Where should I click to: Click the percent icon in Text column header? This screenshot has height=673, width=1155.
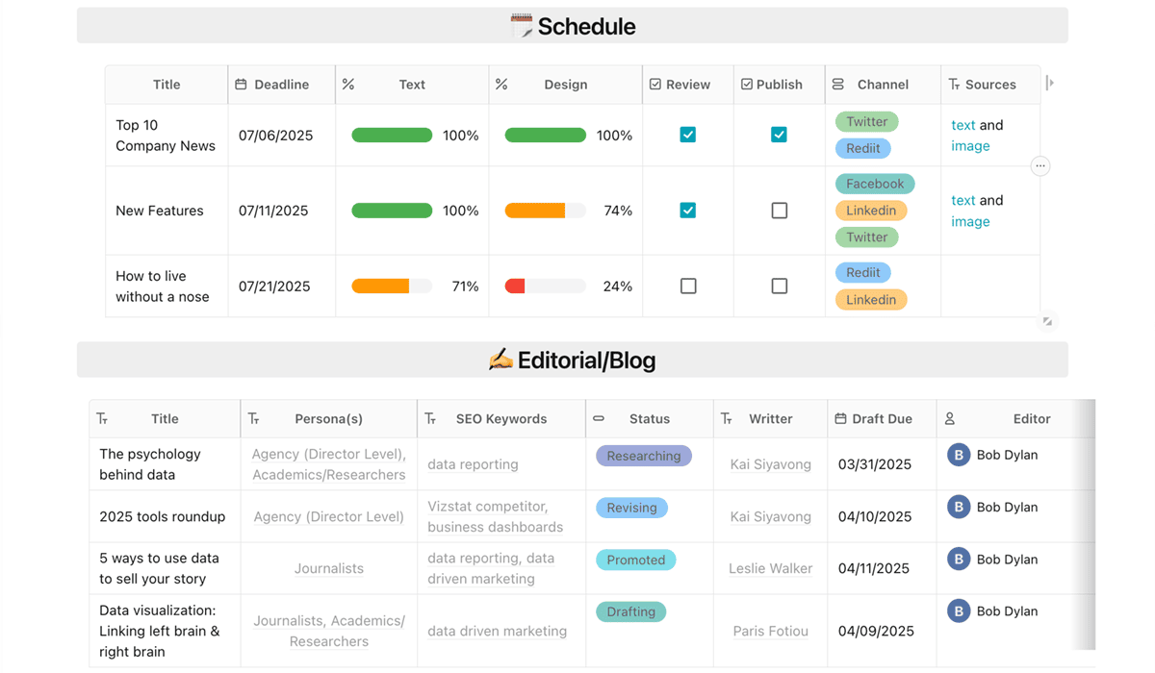(348, 85)
